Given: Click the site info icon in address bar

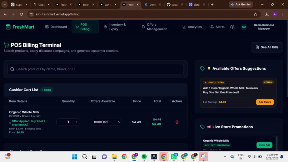Looking at the screenshot, I should pyautogui.click(x=31, y=14).
